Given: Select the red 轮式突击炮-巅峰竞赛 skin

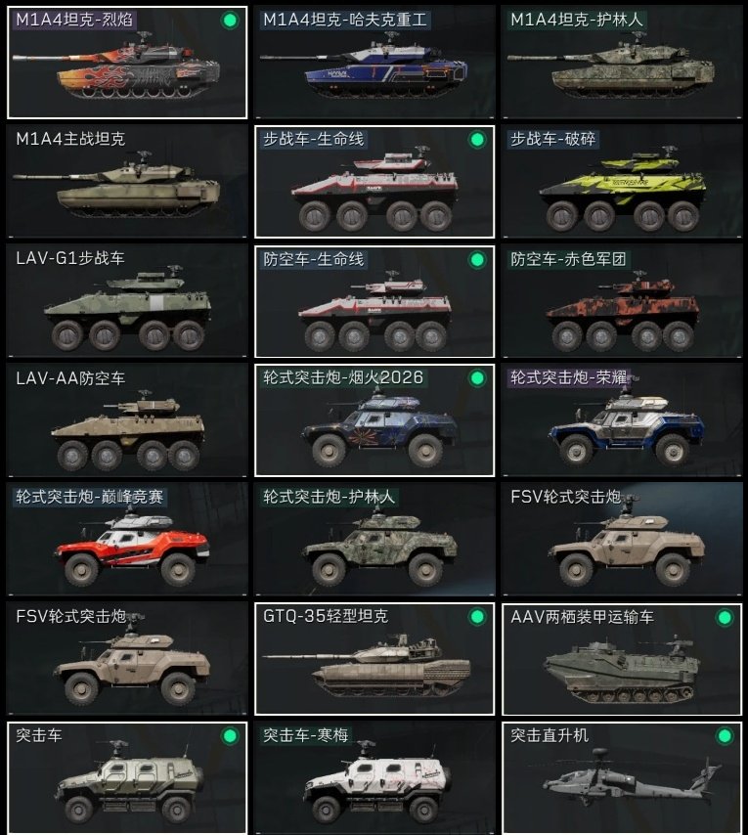Looking at the screenshot, I should point(127,540).
